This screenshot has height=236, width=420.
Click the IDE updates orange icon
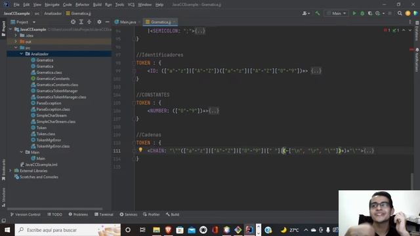point(408,13)
